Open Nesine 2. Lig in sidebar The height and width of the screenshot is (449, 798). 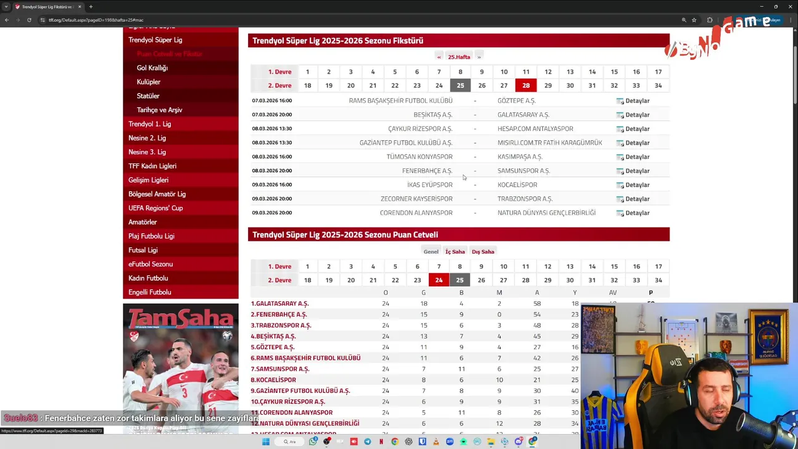click(x=147, y=138)
